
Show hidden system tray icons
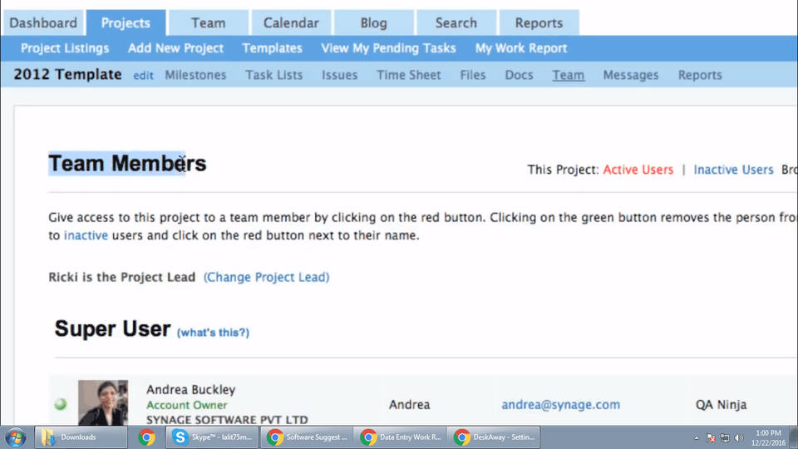point(696,437)
